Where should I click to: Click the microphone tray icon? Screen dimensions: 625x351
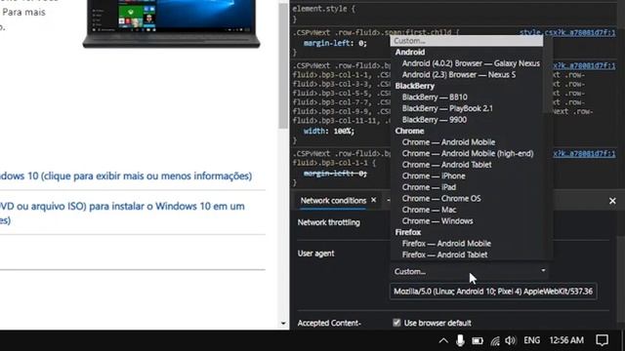pos(460,340)
